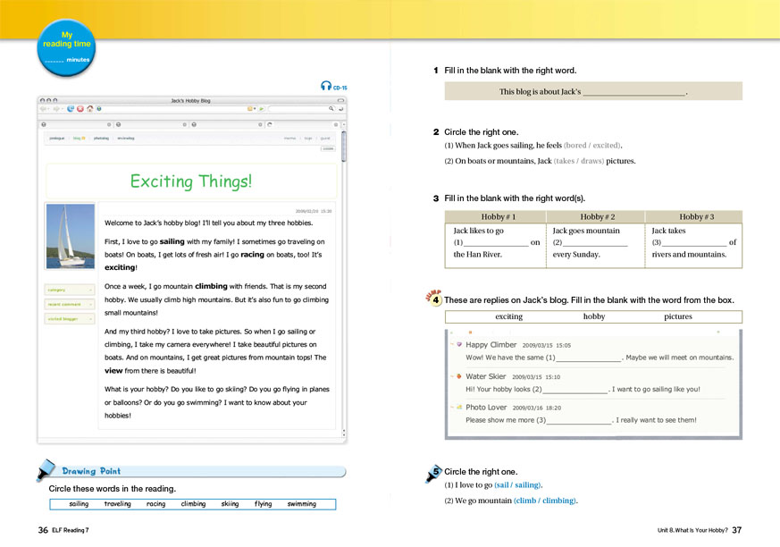Click the browser forward arrow
The width and height of the screenshot is (780, 547).
[x=55, y=109]
